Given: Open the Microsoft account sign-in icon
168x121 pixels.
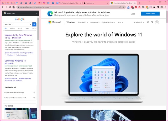Looking at the screenshot, I should pyautogui.click(x=157, y=22).
